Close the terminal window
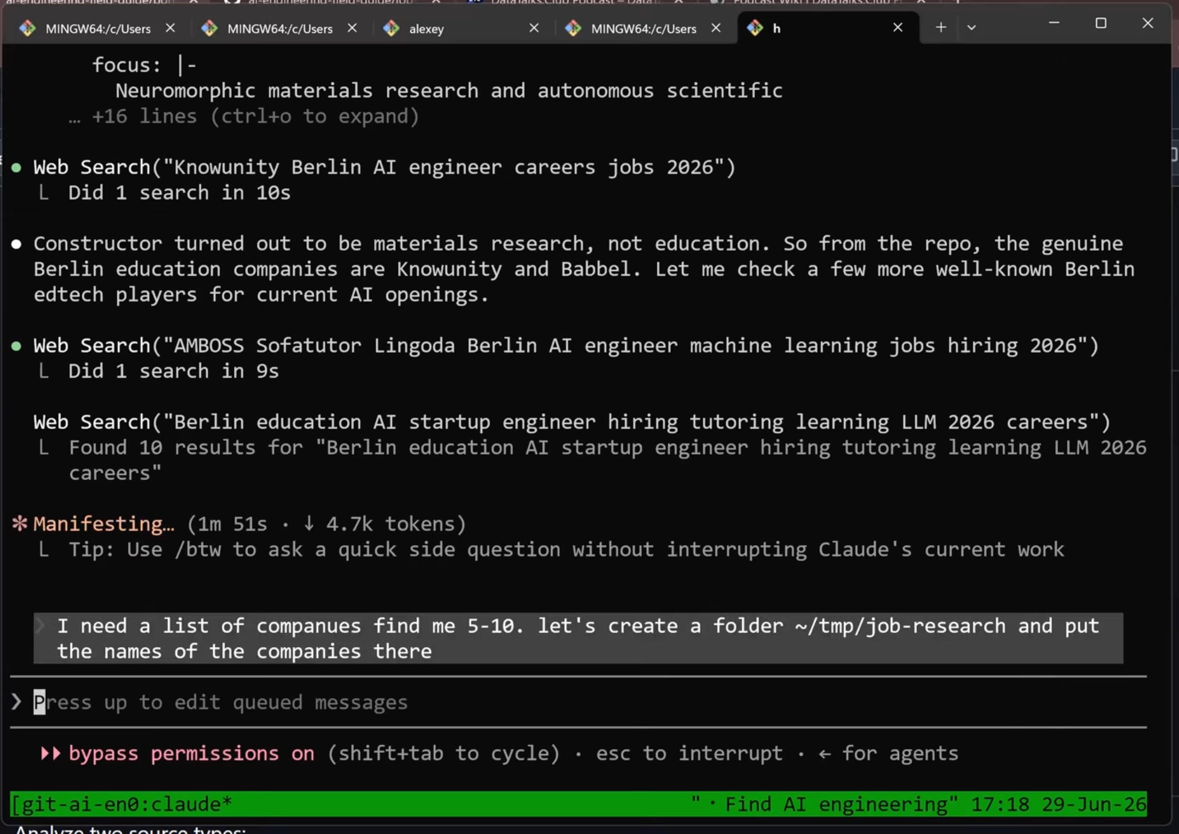The image size is (1179, 834). click(1148, 23)
